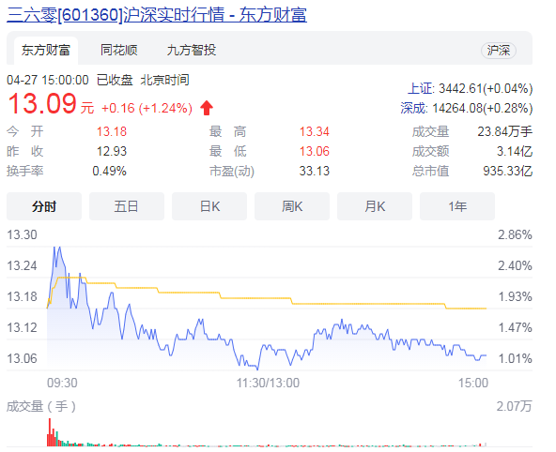Click the 市盈(动) value 33.13
Viewport: 556px width, 452px height.
click(315, 172)
